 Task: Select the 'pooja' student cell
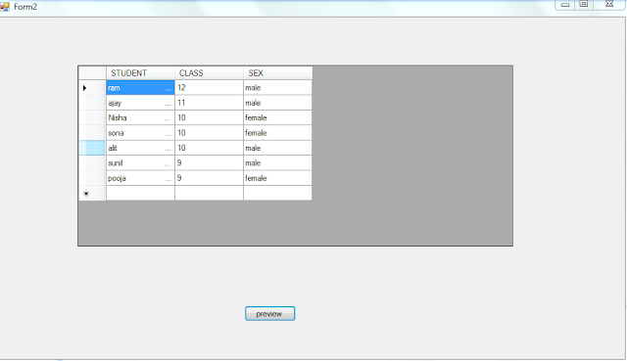(140, 178)
